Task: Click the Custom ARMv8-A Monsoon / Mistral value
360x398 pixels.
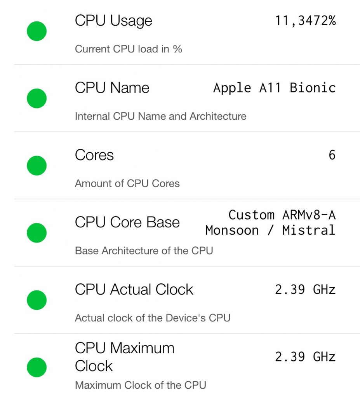Action: coord(271,222)
